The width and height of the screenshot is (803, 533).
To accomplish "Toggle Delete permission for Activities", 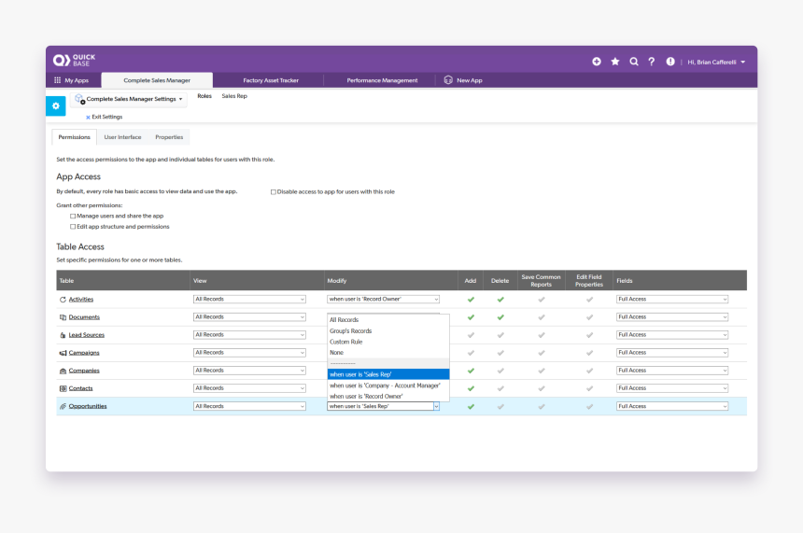I will point(500,300).
